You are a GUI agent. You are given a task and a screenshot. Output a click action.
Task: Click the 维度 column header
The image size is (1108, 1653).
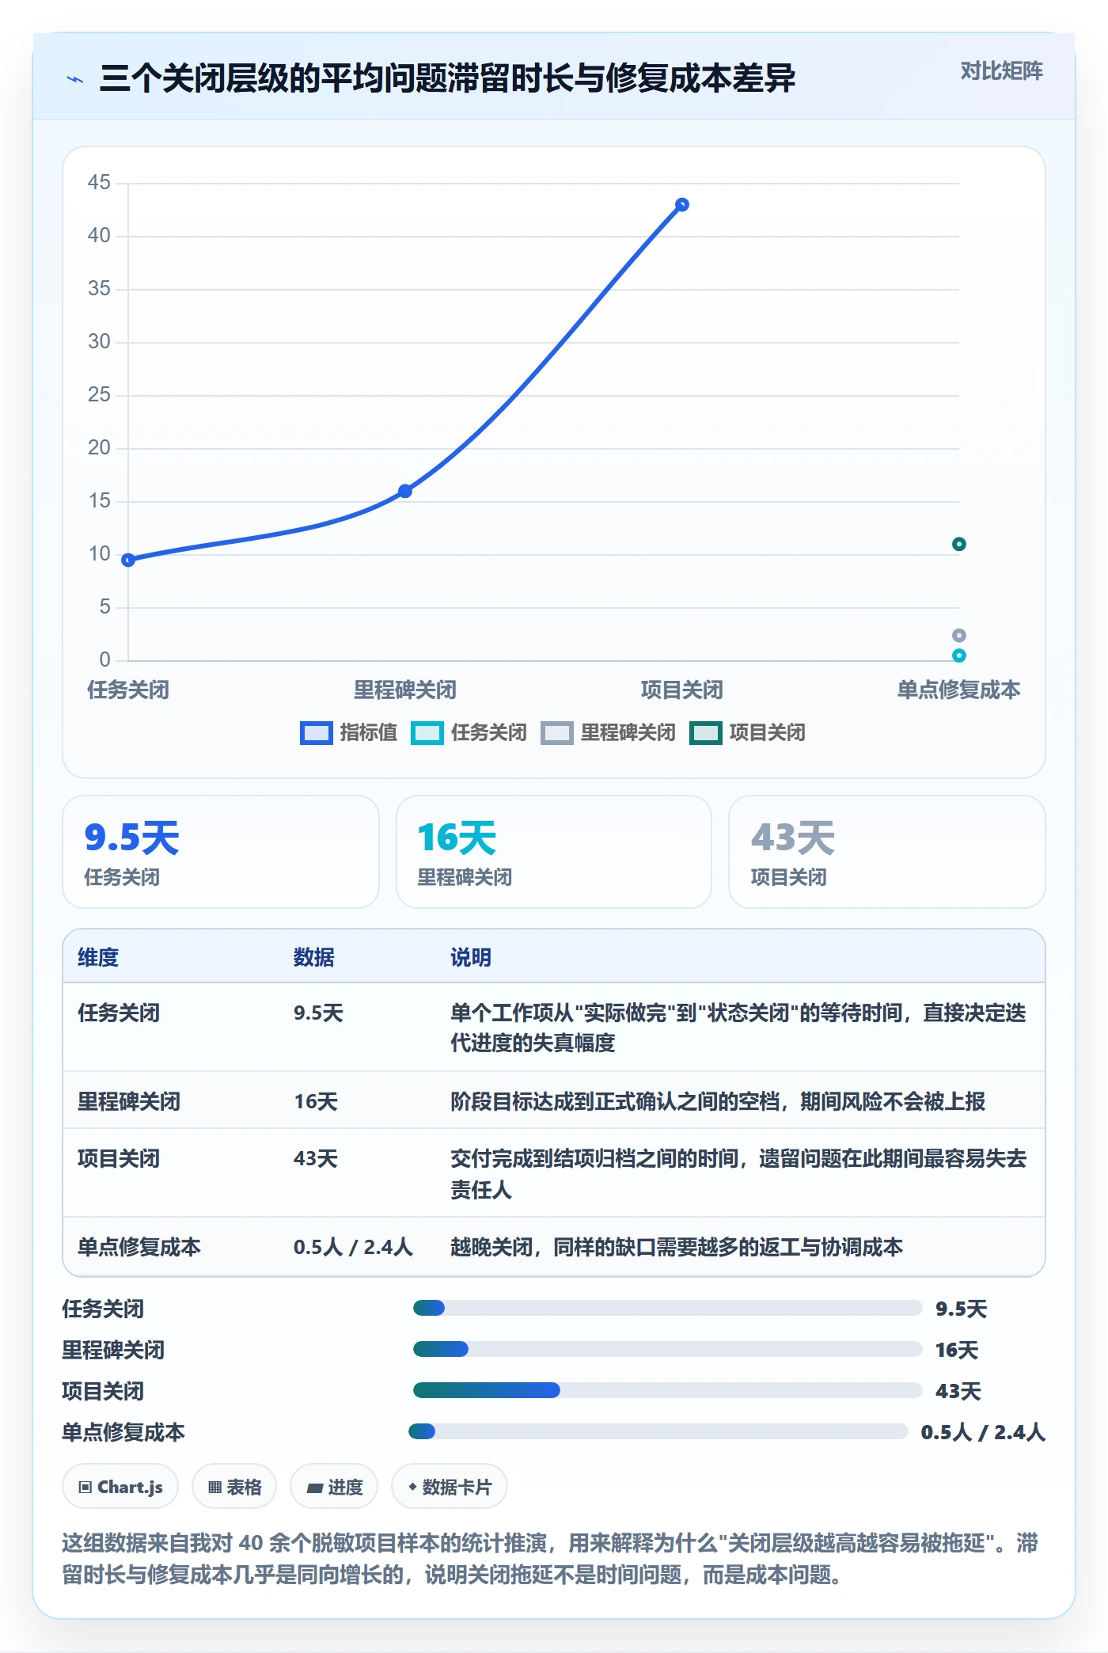[98, 957]
